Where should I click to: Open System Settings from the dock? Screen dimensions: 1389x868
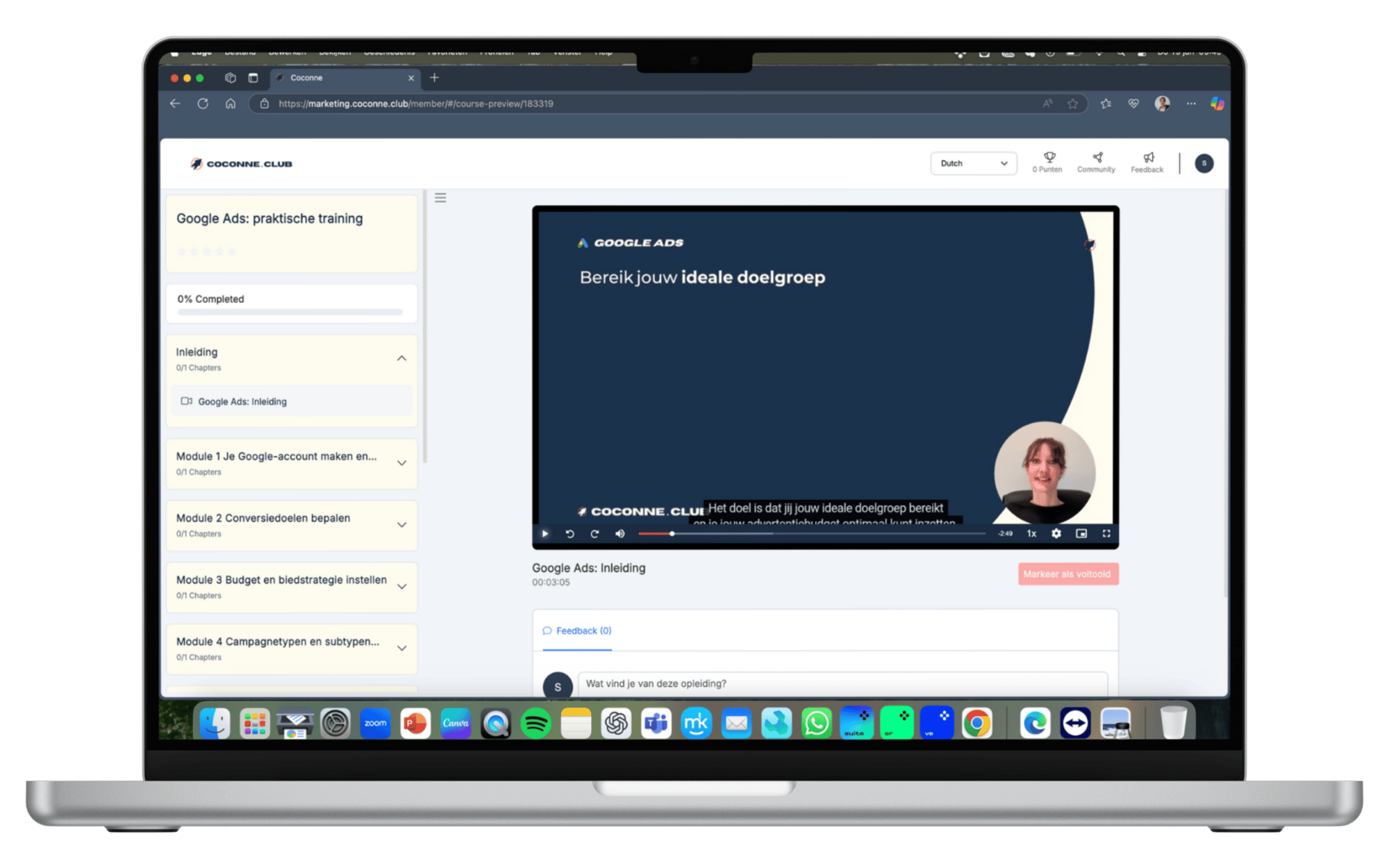335,723
